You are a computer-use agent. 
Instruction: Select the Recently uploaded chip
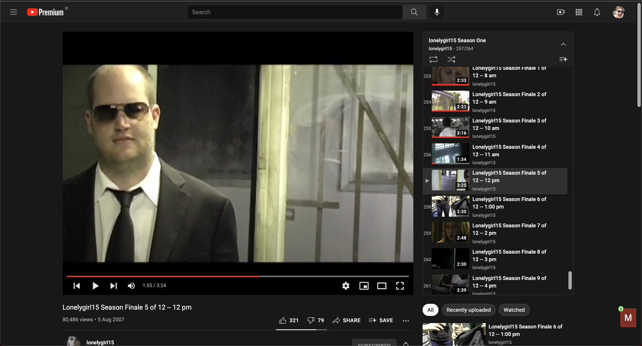[469, 310]
